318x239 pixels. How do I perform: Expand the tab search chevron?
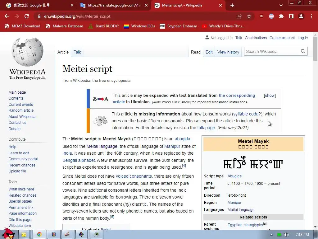pos(281,5)
